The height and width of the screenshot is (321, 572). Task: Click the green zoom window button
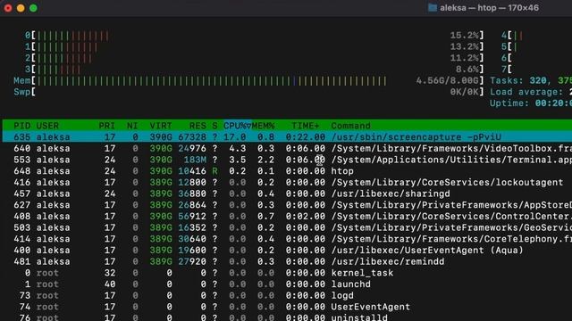pos(33,8)
